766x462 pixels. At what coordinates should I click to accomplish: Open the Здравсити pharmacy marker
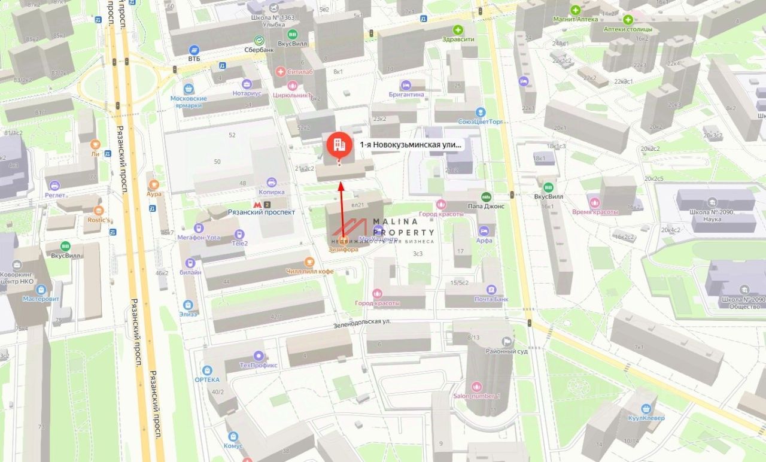[458, 29]
